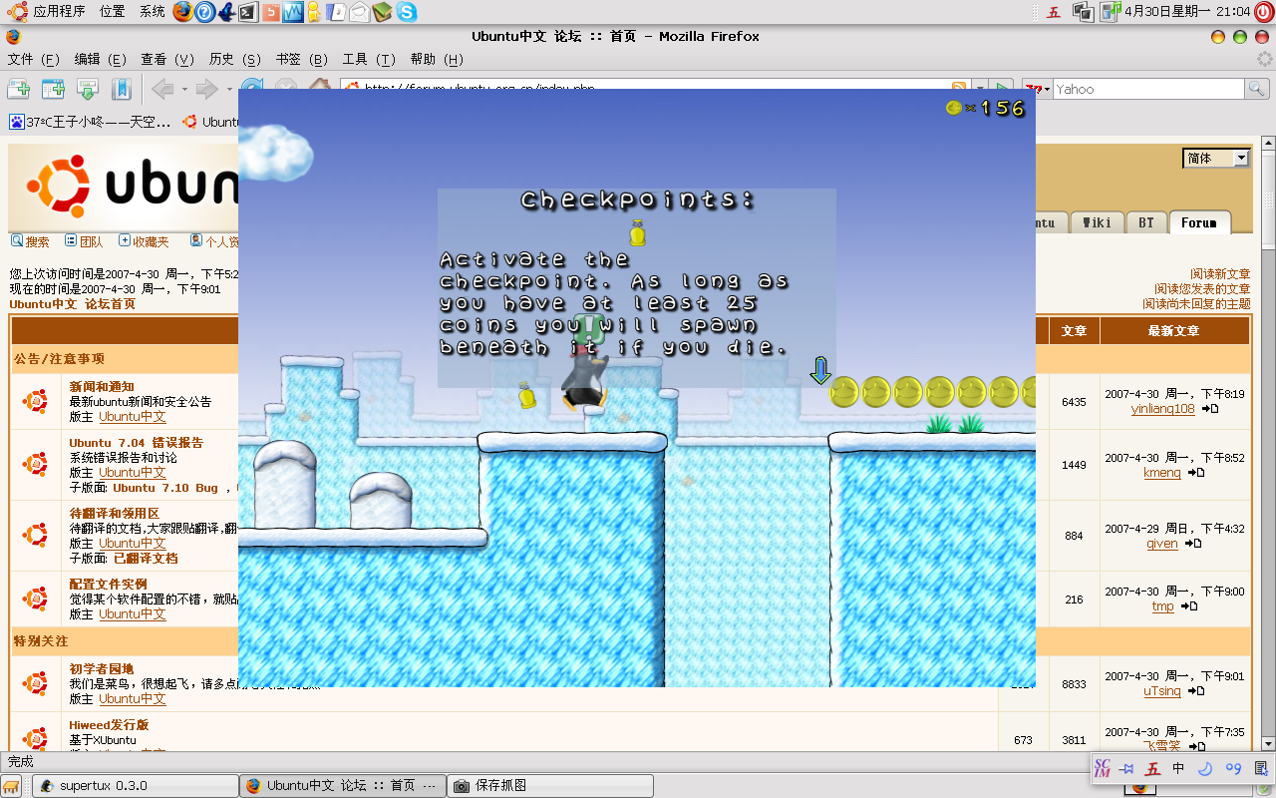Image resolution: width=1276 pixels, height=798 pixels.
Task: Open user kmeng profile link
Action: pos(1162,472)
